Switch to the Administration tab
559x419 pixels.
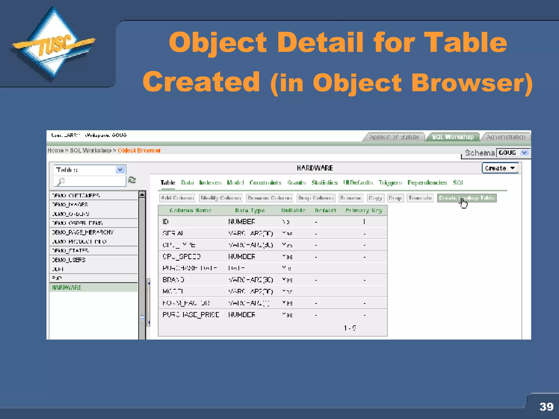coord(506,137)
